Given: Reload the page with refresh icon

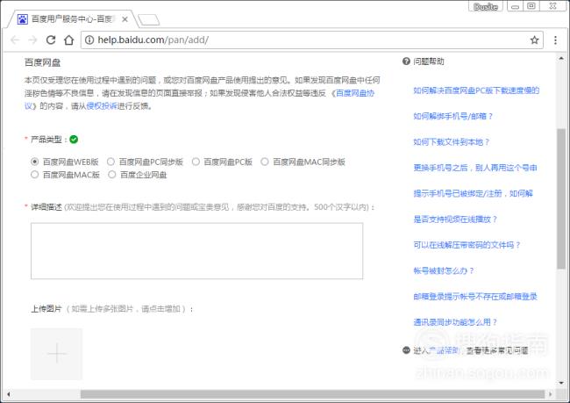Looking at the screenshot, I should click(x=51, y=40).
